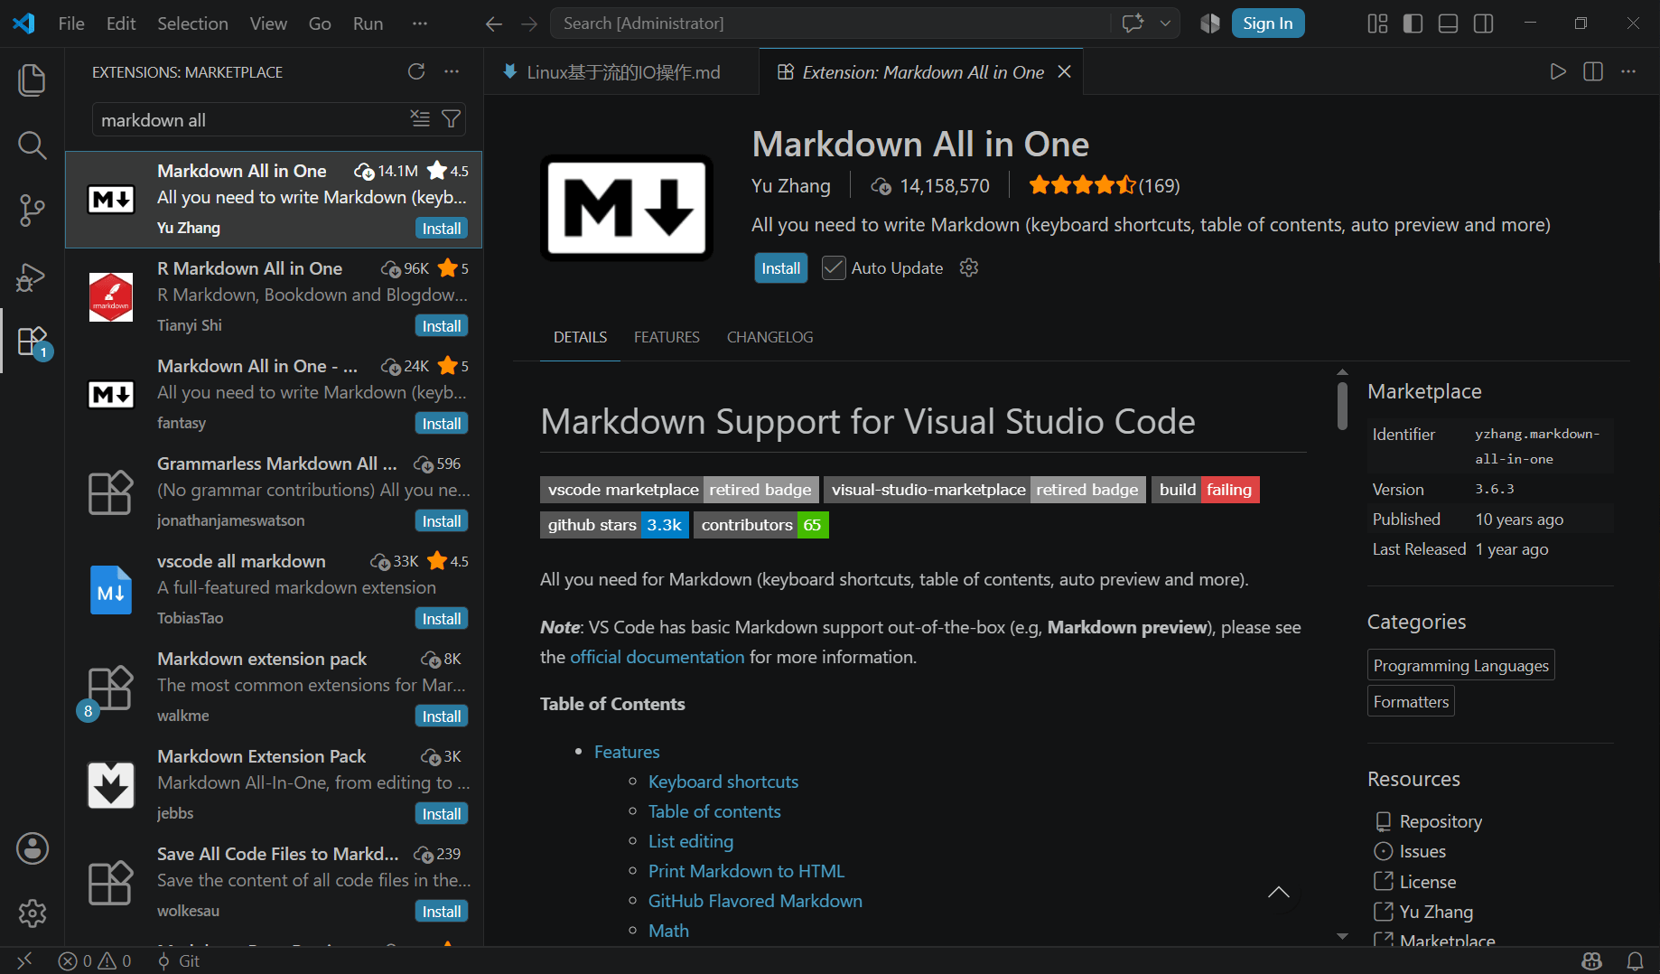Open the Programming Languages category

click(x=1460, y=665)
